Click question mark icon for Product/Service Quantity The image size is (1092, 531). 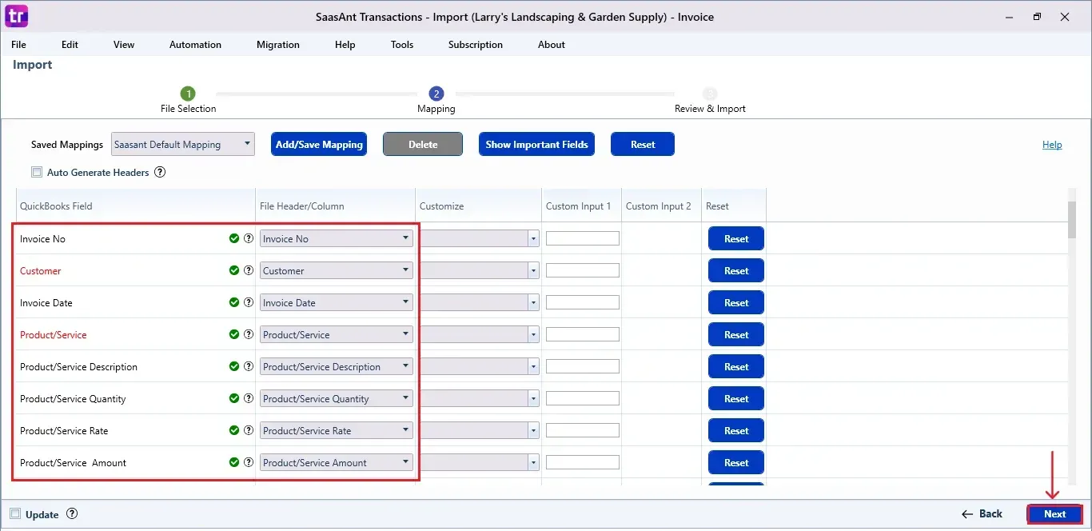[x=249, y=398]
